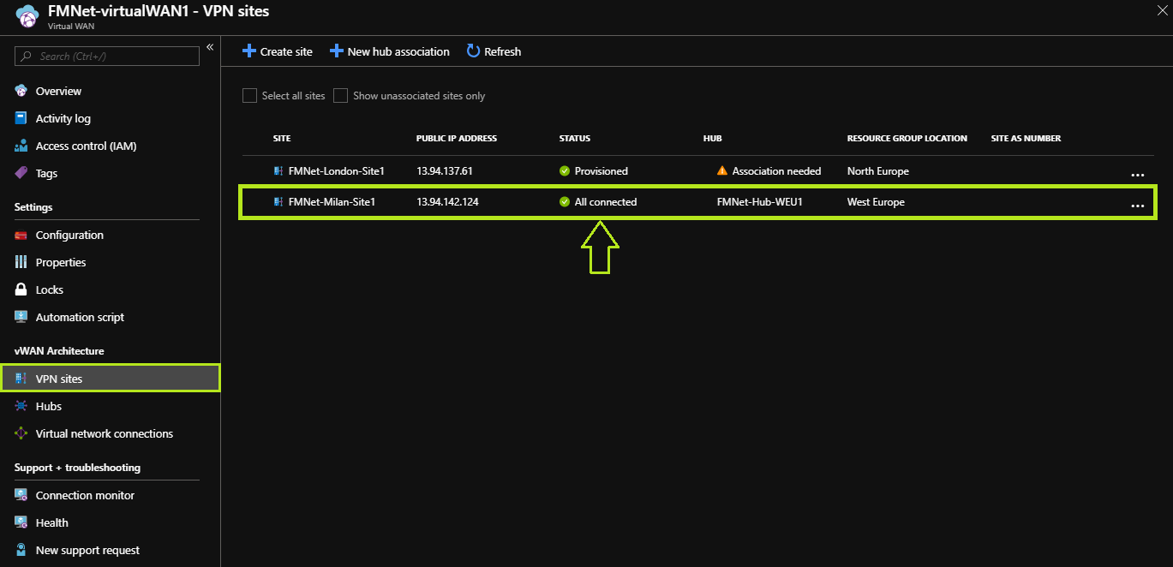Sort by PUBLIC IP ADDRESS column header
This screenshot has height=567, width=1173.
(x=457, y=138)
